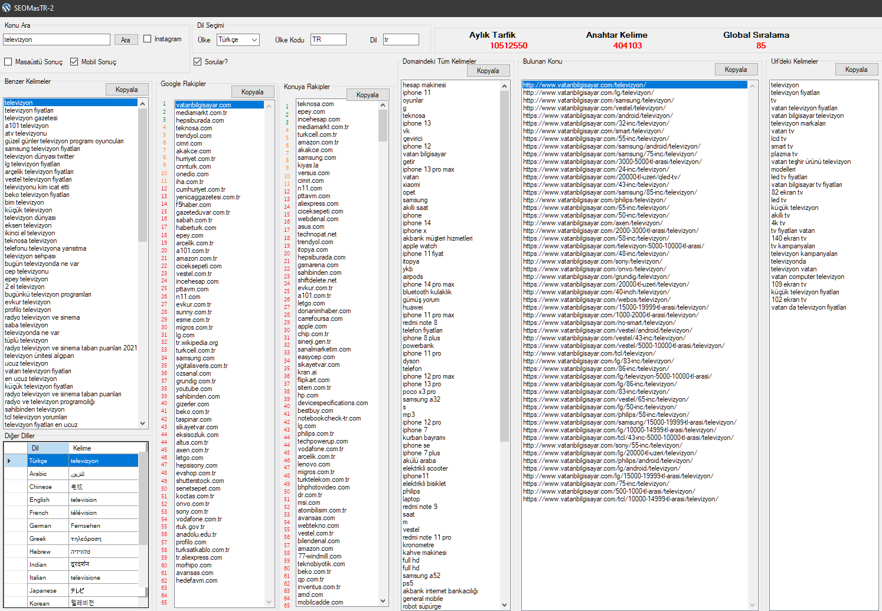Select hepsiburada.com in Google Rakipler list
This screenshot has height=611, width=882.
200,120
